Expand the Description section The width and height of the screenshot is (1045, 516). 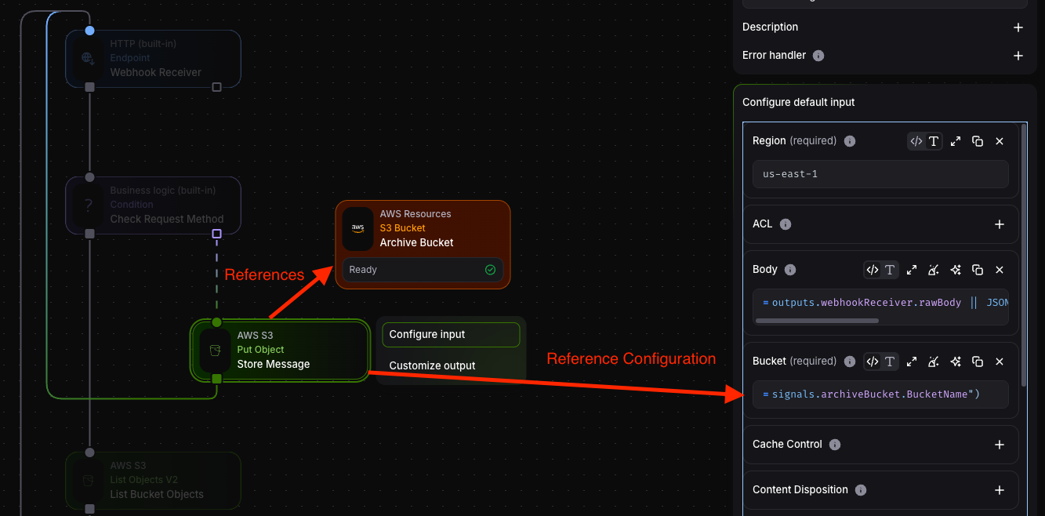(x=1018, y=27)
